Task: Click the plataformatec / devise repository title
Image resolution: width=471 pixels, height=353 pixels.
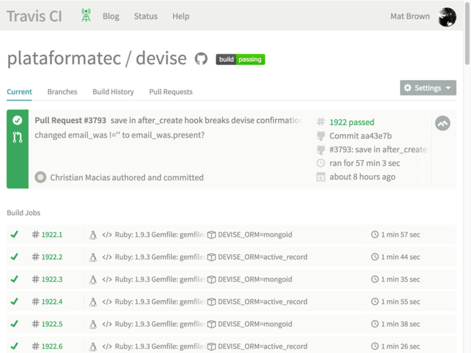Action: pos(97,58)
